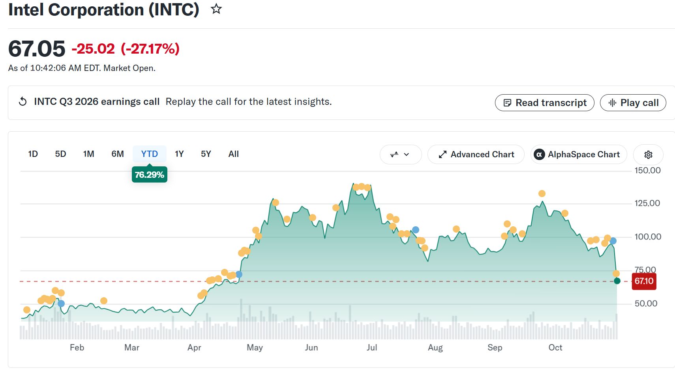This screenshot has width=675, height=369.
Task: Click the (-27.17%) percentage change
Action: point(150,49)
